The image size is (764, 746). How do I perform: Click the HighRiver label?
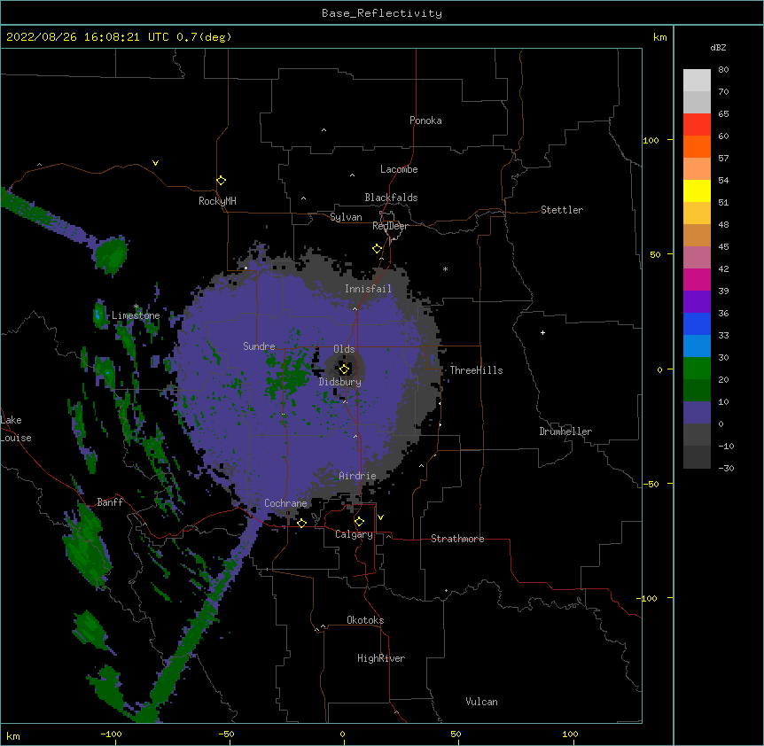(x=381, y=658)
